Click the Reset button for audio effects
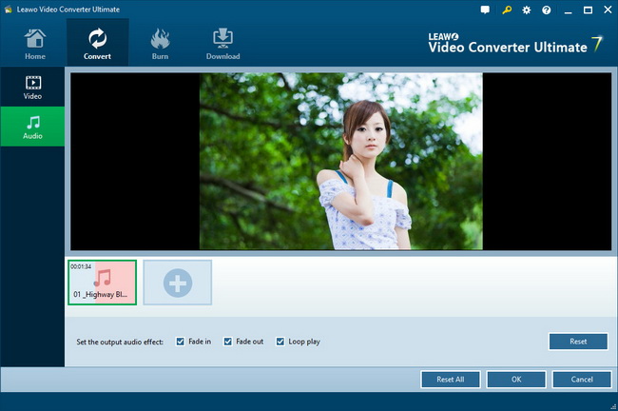The height and width of the screenshot is (411, 618). [x=577, y=342]
